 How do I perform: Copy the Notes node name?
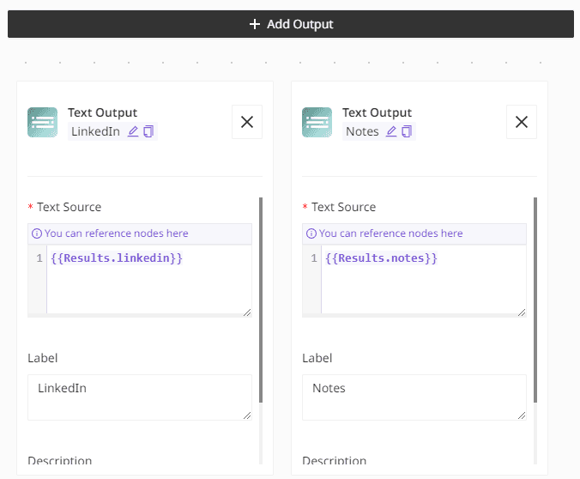[x=407, y=131]
